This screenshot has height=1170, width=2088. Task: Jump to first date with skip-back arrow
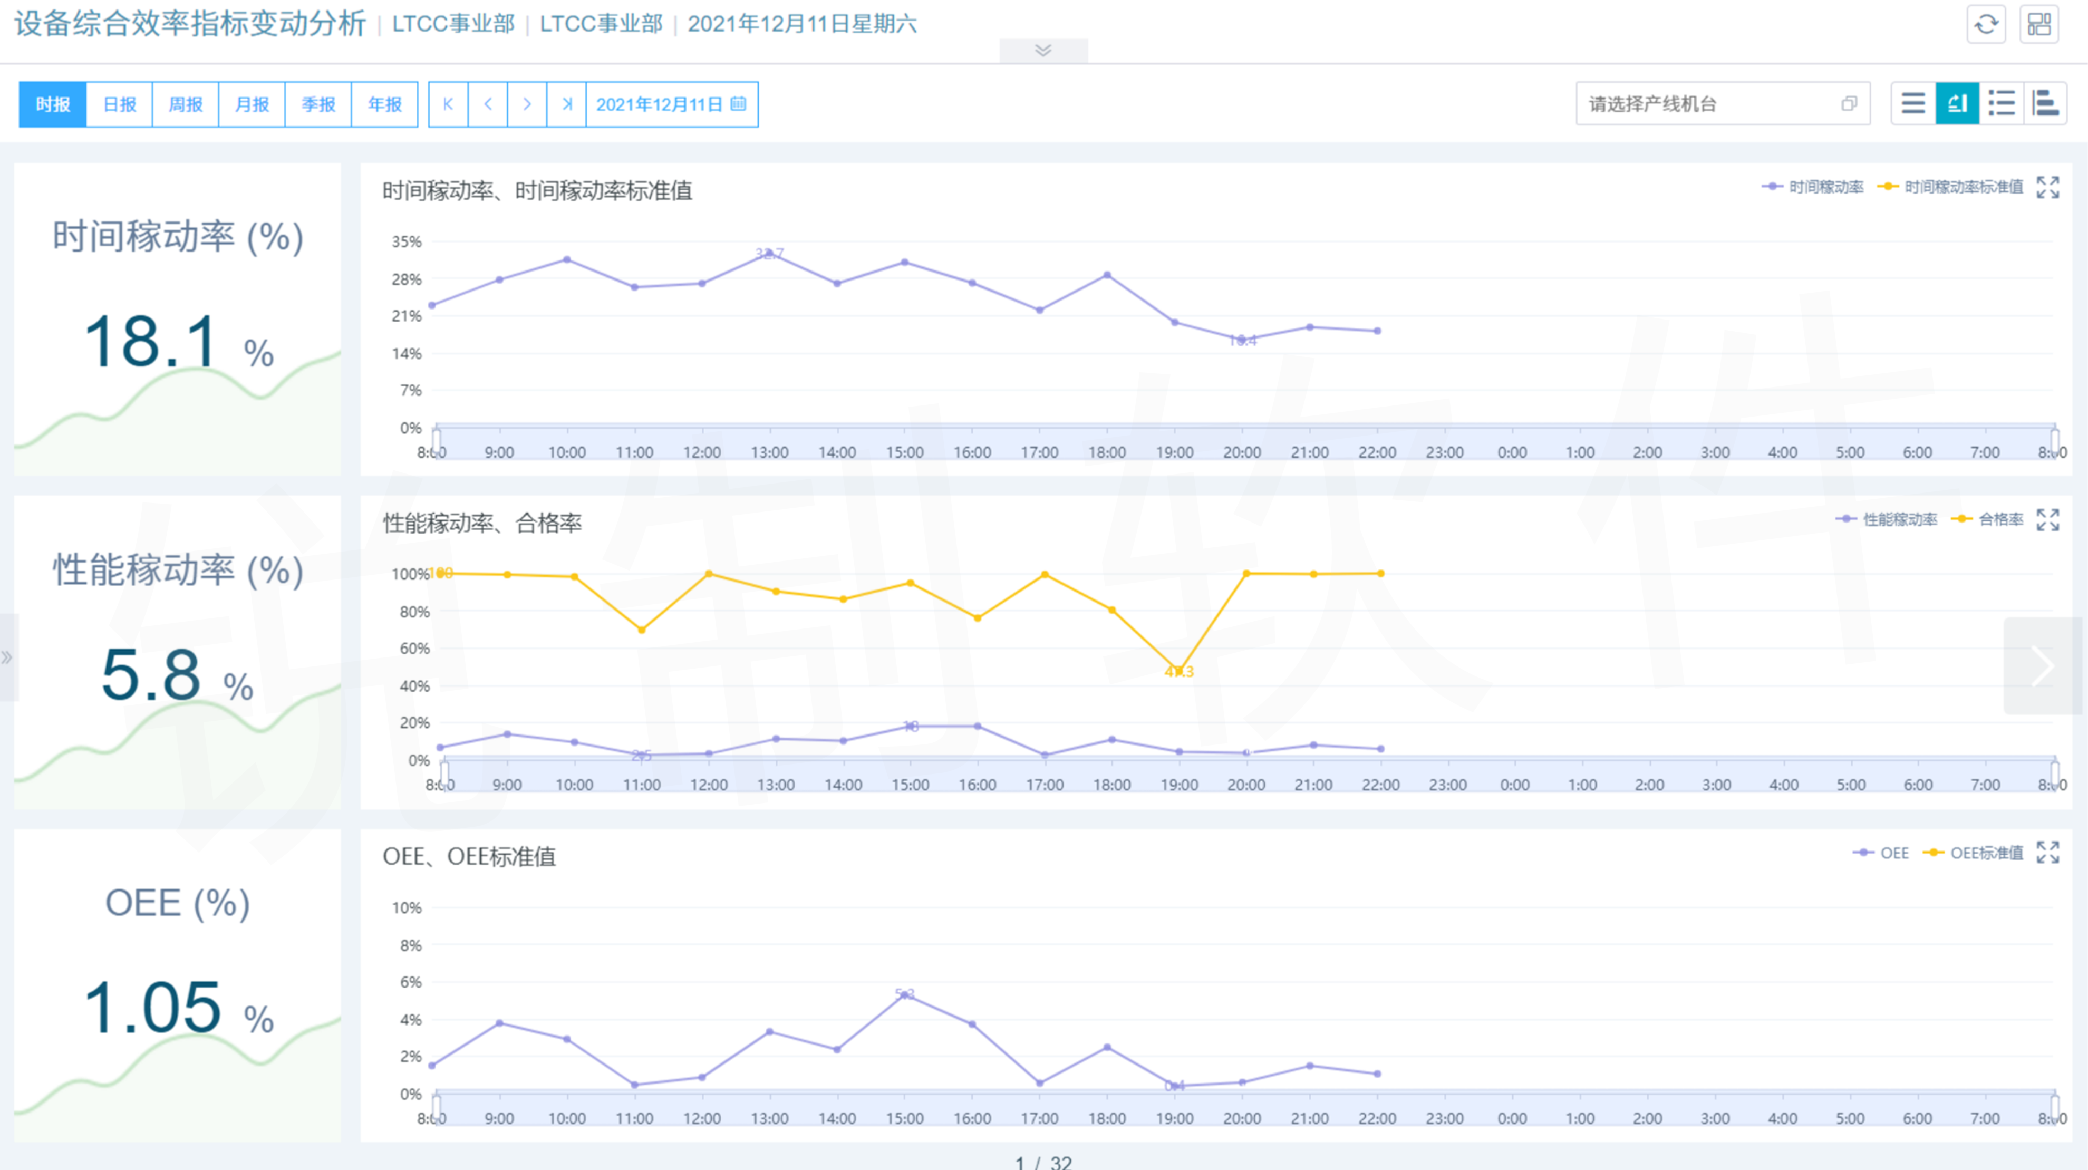(448, 104)
